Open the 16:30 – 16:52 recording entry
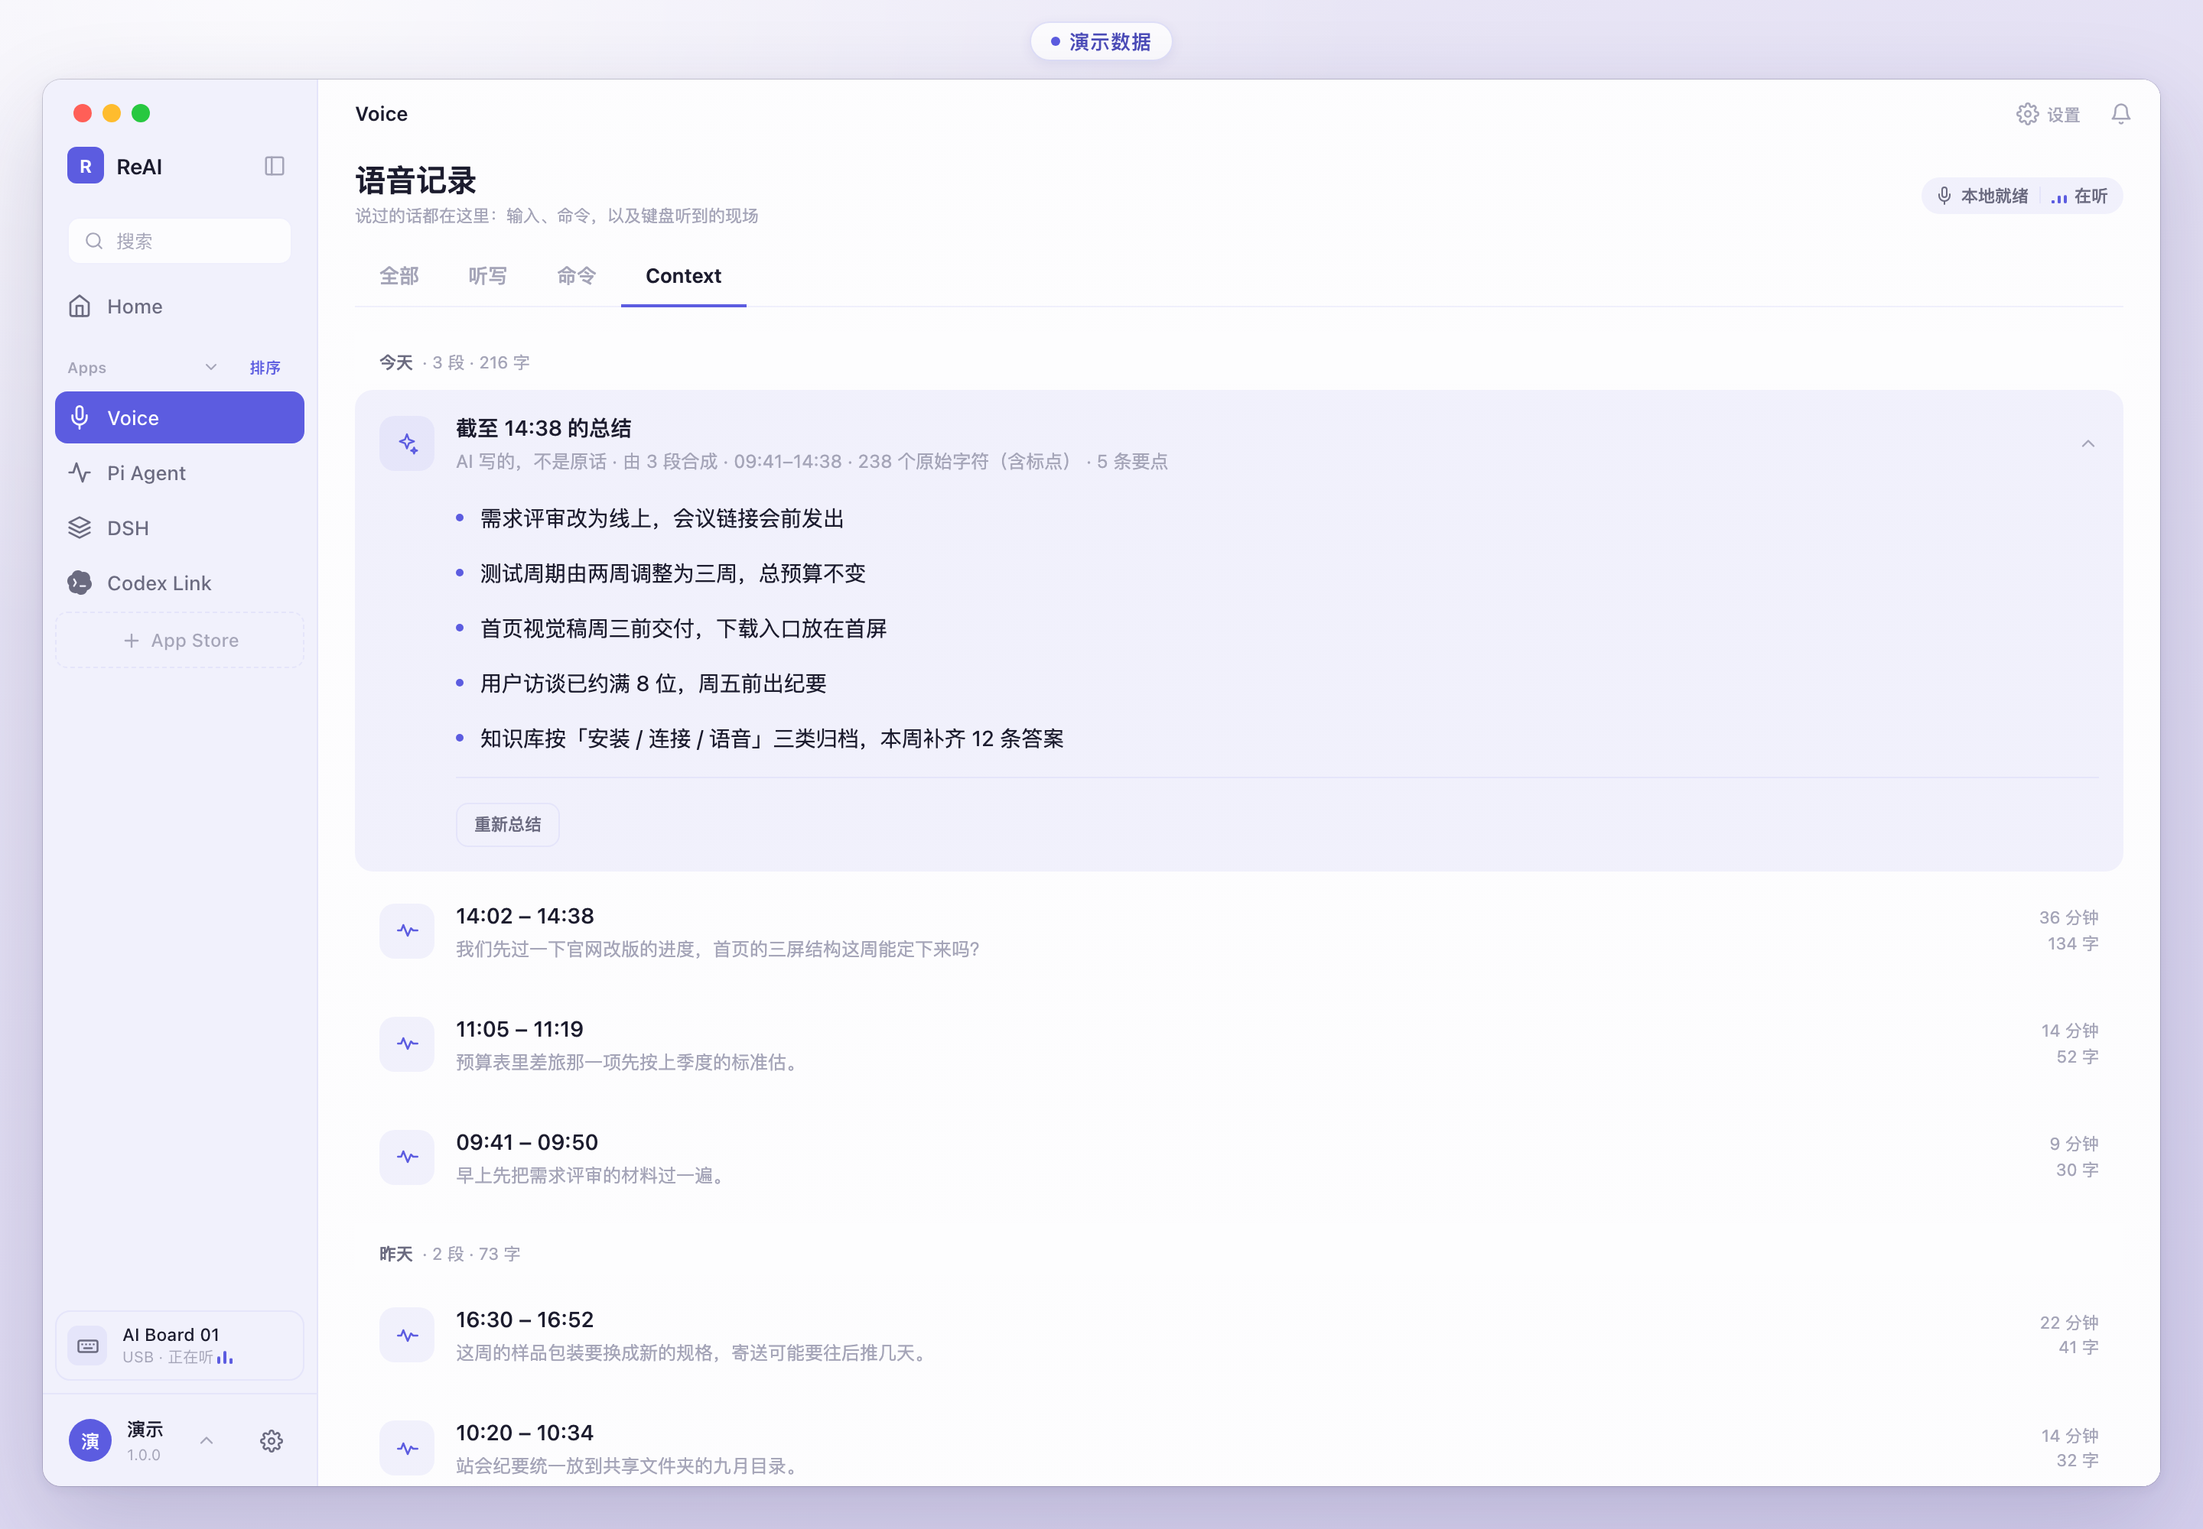The width and height of the screenshot is (2203, 1529). tap(1238, 1335)
